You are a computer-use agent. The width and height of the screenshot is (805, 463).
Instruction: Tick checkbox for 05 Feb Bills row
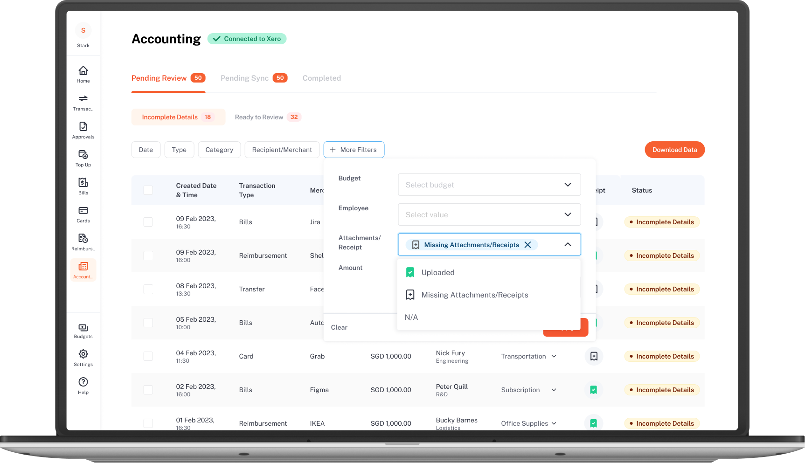(x=148, y=323)
